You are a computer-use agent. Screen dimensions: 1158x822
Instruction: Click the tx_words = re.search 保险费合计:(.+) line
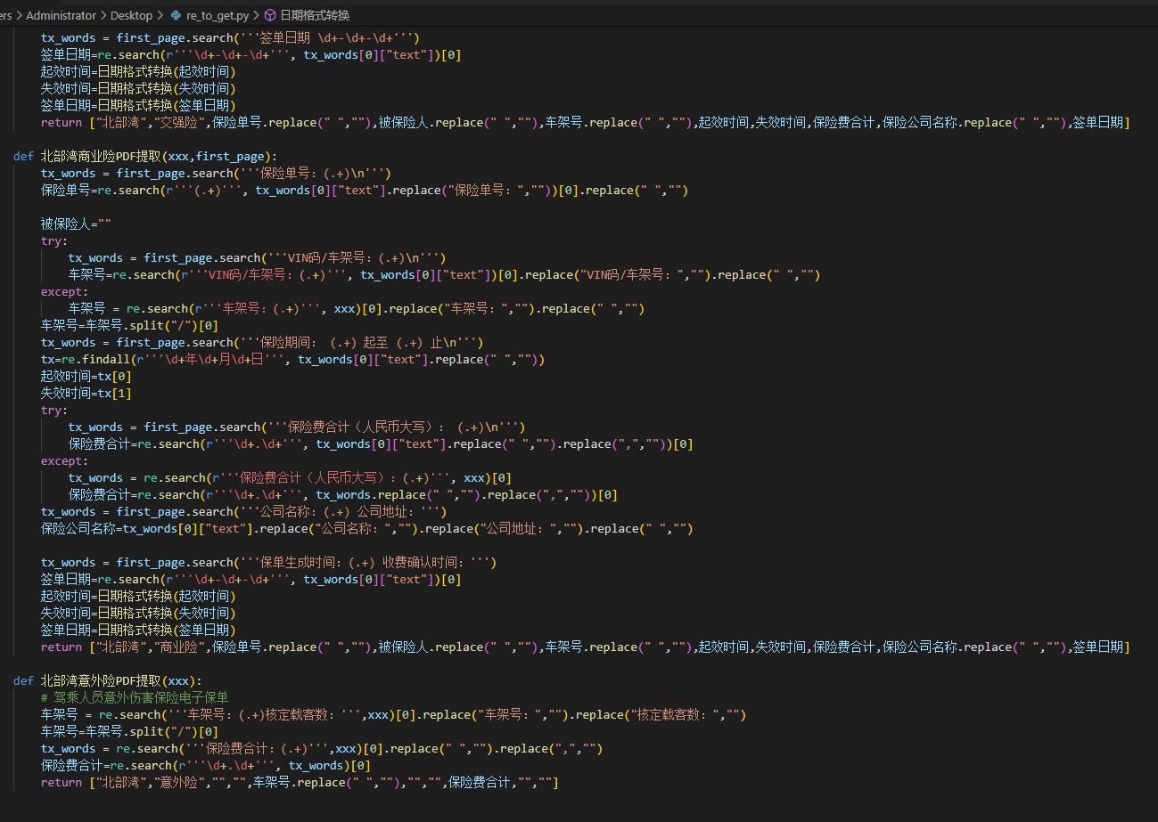[322, 748]
